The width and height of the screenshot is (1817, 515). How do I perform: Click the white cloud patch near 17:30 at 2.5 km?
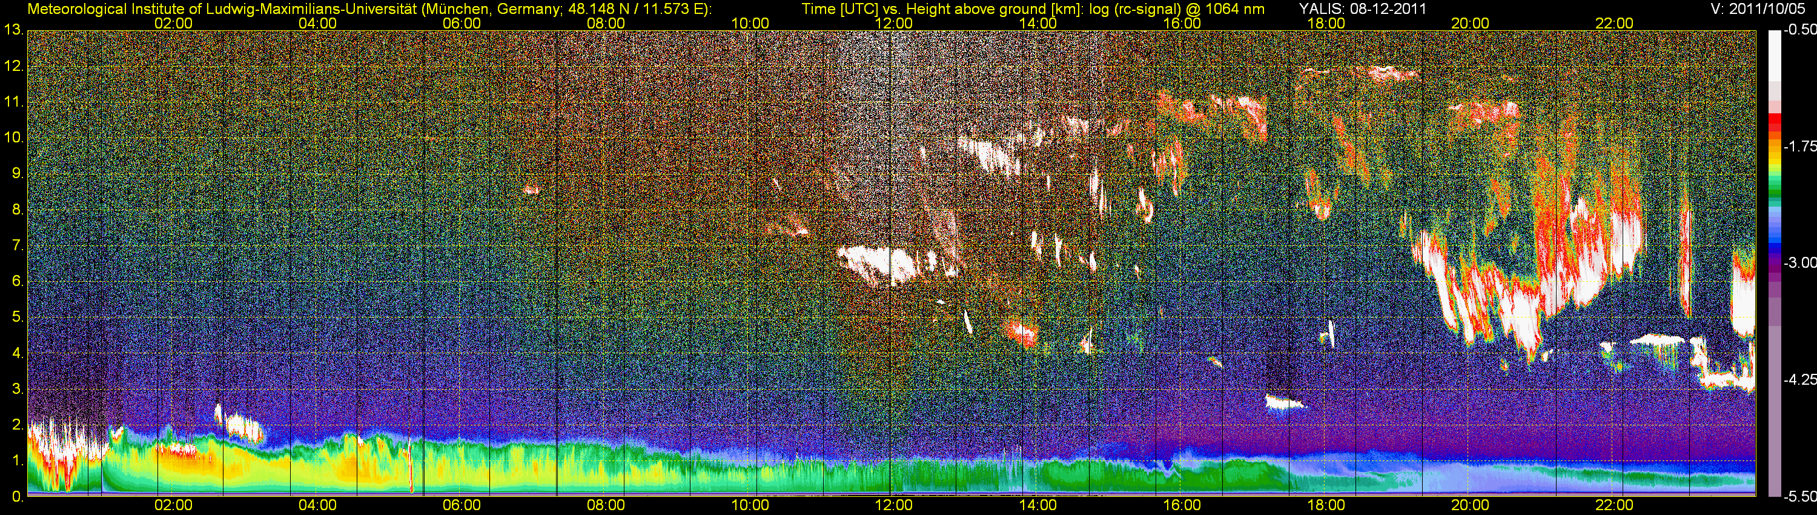(x=1284, y=403)
